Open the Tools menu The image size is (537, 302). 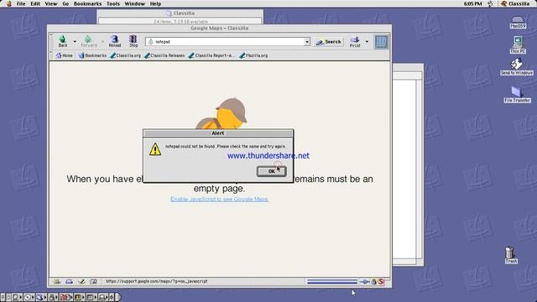coord(113,3)
